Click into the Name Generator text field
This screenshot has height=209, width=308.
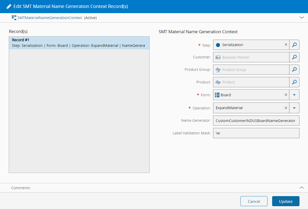256,120
